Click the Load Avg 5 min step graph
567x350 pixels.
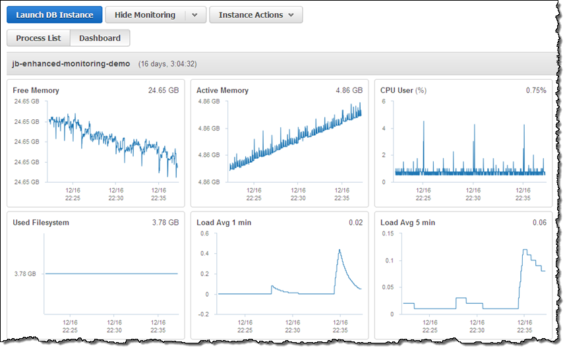[x=473, y=279]
